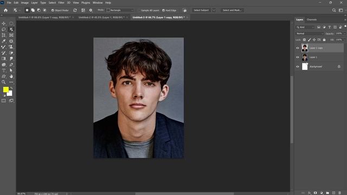Select the Pen tool
Screen dimensions: 347x195
[11, 64]
